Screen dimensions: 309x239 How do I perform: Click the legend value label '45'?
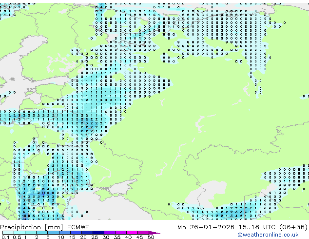[139, 237]
